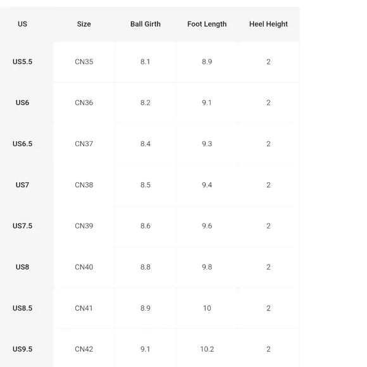Image resolution: width=367 pixels, height=367 pixels.
Task: Select the Size column header
Action: click(84, 24)
